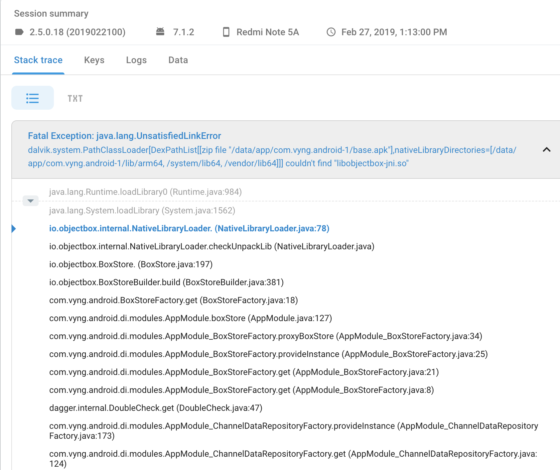Select BoxStoreBuilder.build frame

point(166,283)
